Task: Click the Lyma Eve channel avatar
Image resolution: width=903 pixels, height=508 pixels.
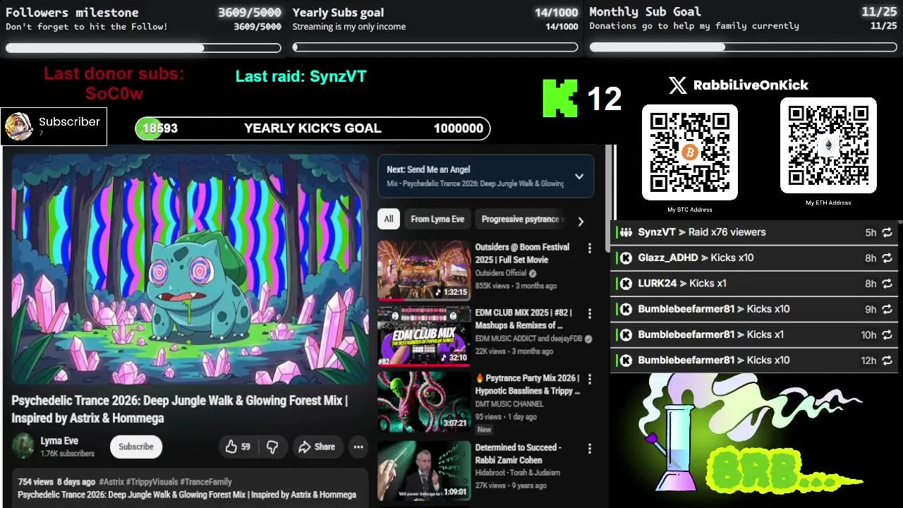Action: pos(23,446)
